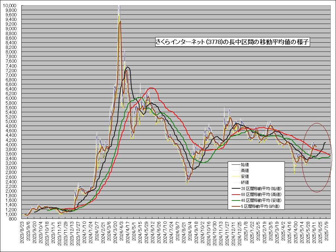Click the x-axis date 2024/3/20
This screenshot has height=252, width=336.
tap(115, 233)
